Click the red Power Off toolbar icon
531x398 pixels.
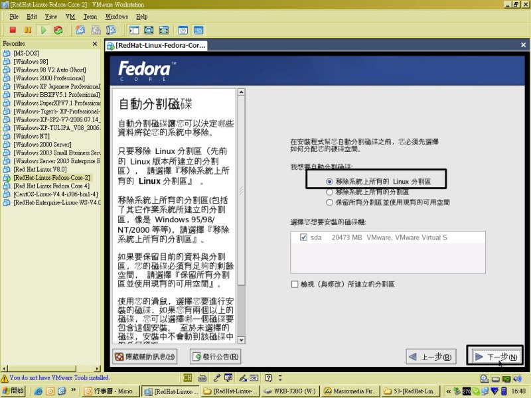coord(13,30)
